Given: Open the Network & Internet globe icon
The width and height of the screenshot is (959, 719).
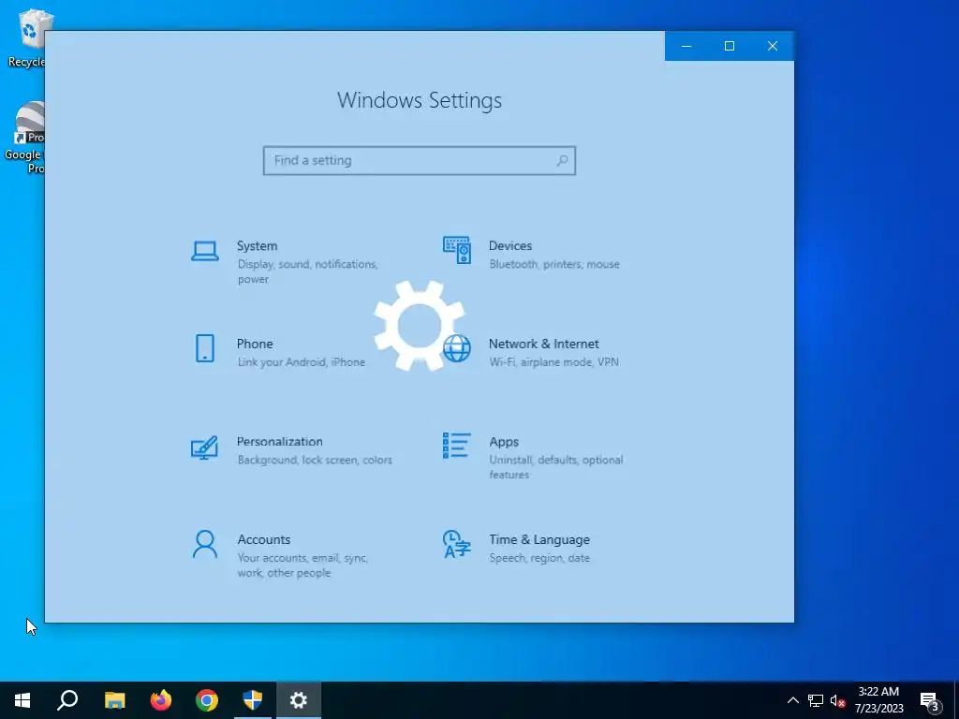Looking at the screenshot, I should click(457, 348).
